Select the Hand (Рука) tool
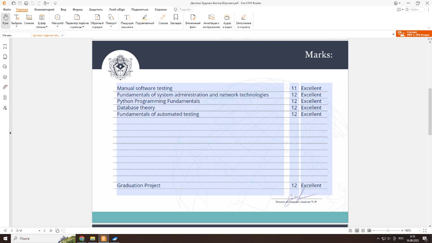The image size is (432, 243). point(5,20)
